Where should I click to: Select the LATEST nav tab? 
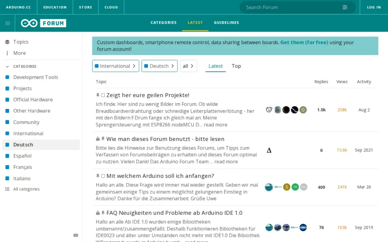[x=195, y=22]
